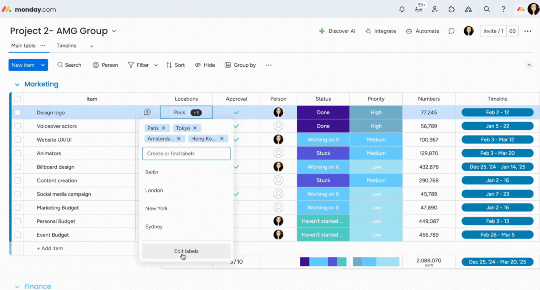The image size is (540, 290).
Task: Copy board link icon next to Invite
Action: click(x=512, y=31)
